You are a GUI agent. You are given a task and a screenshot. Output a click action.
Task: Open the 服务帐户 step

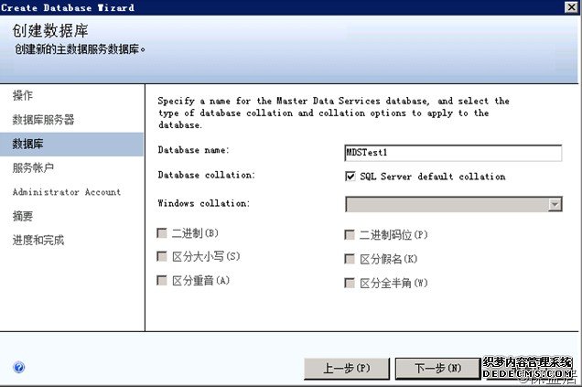(x=33, y=168)
